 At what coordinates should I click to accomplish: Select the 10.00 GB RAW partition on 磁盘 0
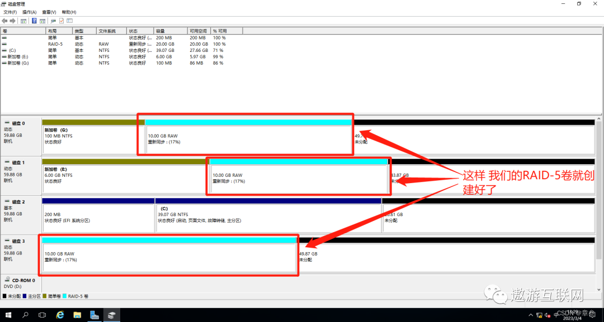pos(248,136)
